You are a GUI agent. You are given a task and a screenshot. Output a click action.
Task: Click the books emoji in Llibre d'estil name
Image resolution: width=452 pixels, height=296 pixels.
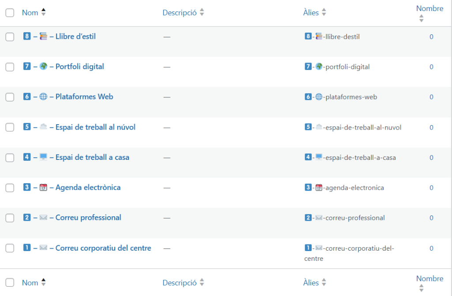tap(43, 37)
